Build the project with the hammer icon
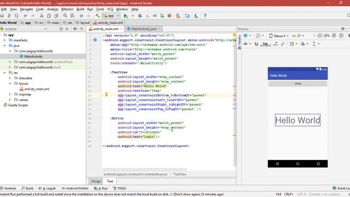This screenshot has width=350, height=197. tap(97, 16)
